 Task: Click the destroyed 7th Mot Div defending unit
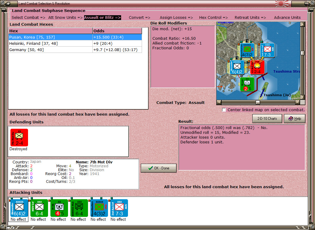[x=19, y=137]
